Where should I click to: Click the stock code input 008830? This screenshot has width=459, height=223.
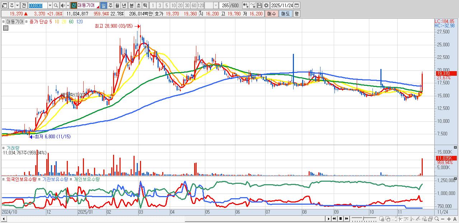click(37, 6)
